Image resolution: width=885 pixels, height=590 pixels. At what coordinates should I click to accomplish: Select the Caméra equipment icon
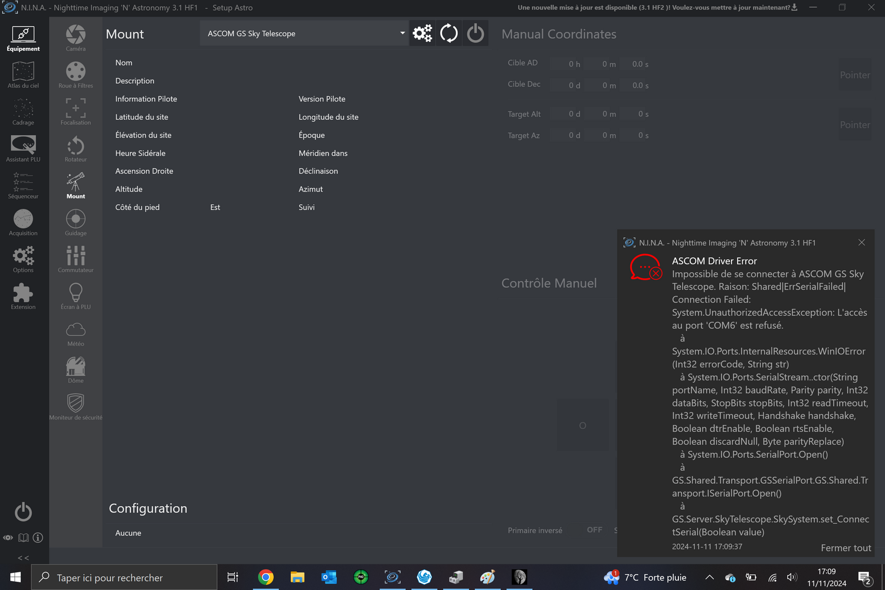click(76, 38)
